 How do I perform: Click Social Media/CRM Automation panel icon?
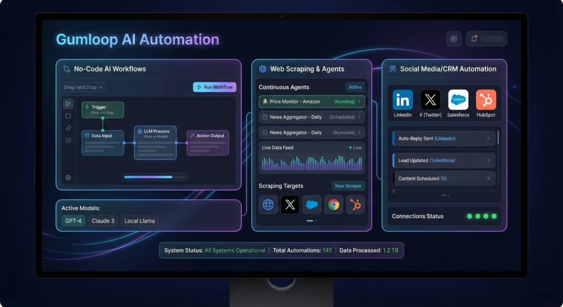393,69
